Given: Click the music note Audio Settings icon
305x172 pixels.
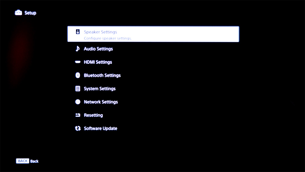Looking at the screenshot, I should click(x=77, y=49).
